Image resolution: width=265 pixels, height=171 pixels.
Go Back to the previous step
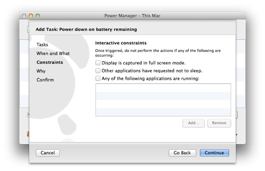coord(182,153)
